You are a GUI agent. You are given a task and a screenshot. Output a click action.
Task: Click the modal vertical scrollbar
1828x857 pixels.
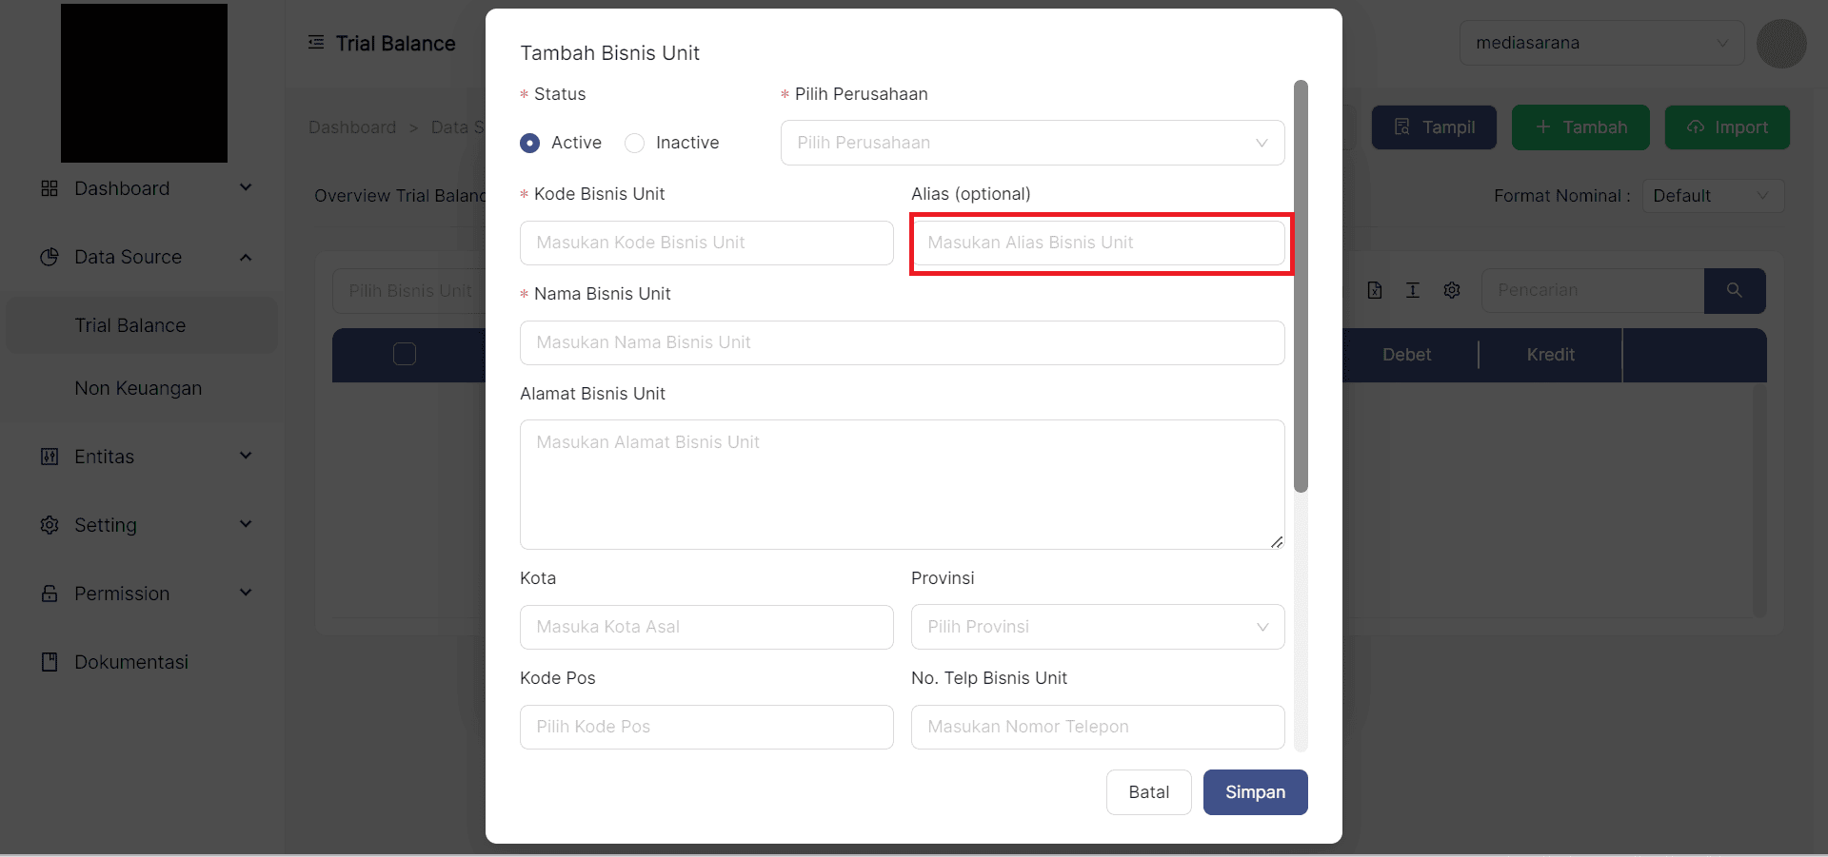point(1301,285)
